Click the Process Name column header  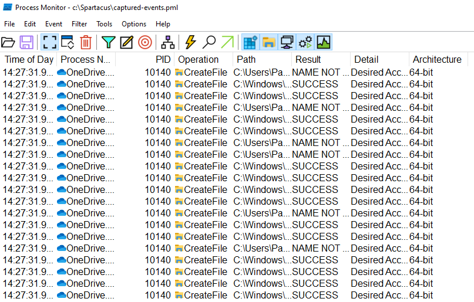pos(86,59)
